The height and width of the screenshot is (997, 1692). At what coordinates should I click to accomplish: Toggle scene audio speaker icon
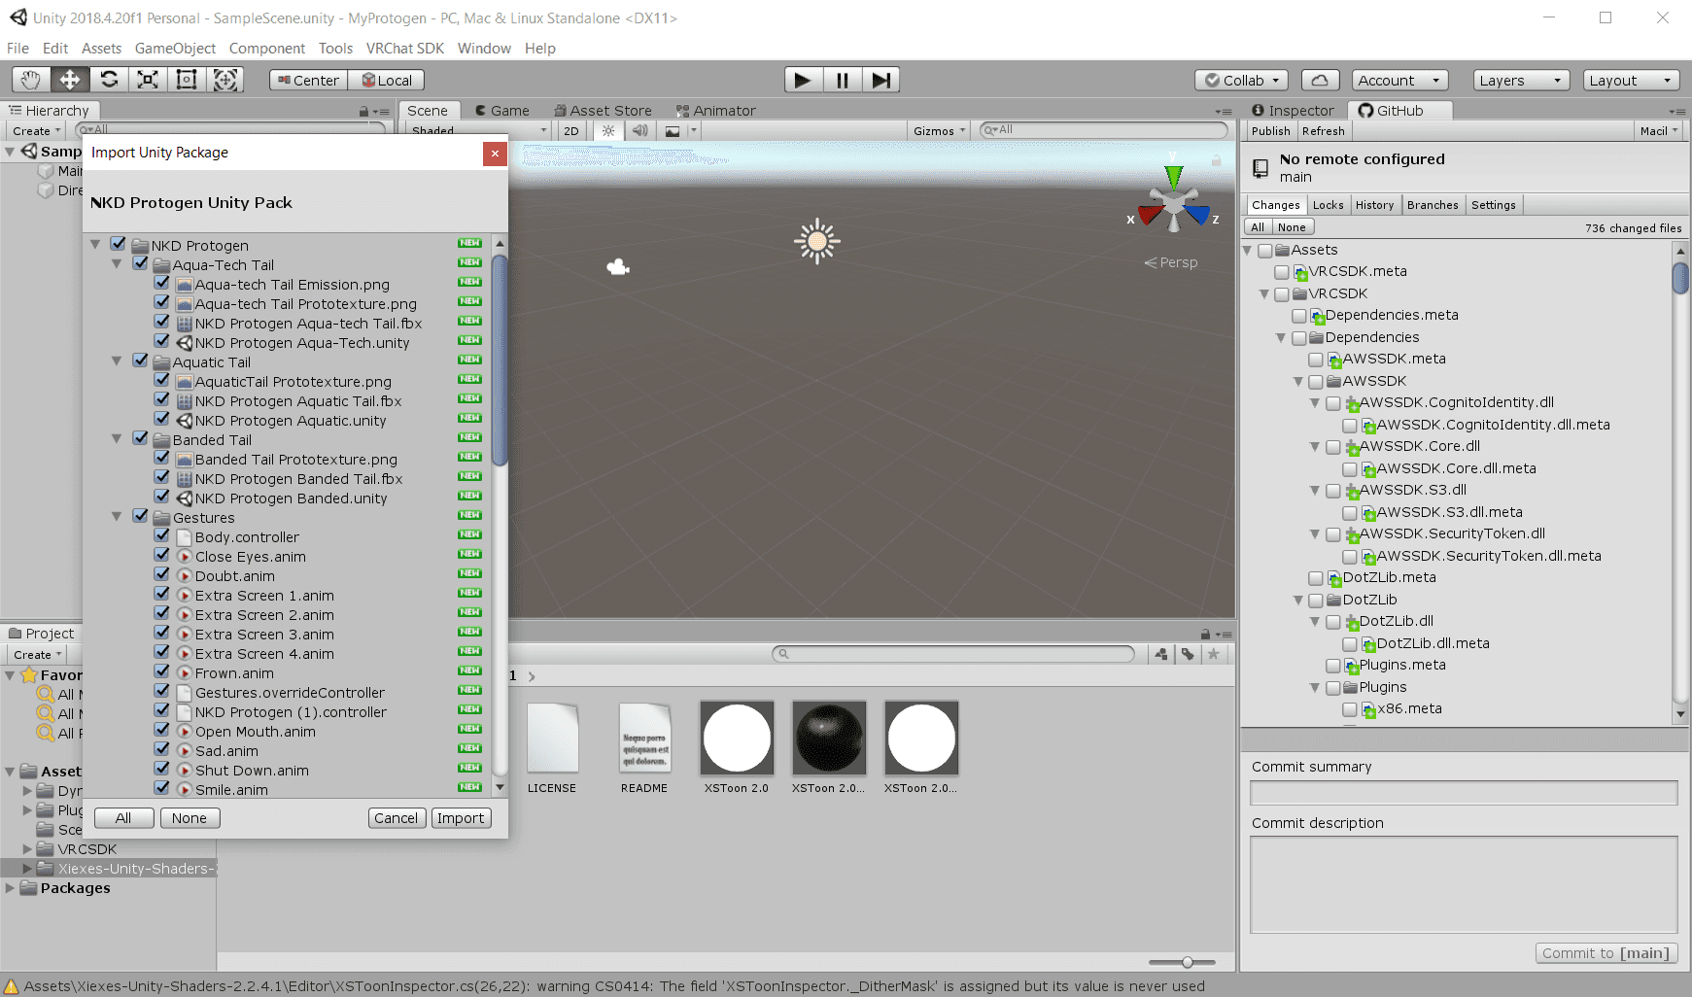[x=639, y=130]
